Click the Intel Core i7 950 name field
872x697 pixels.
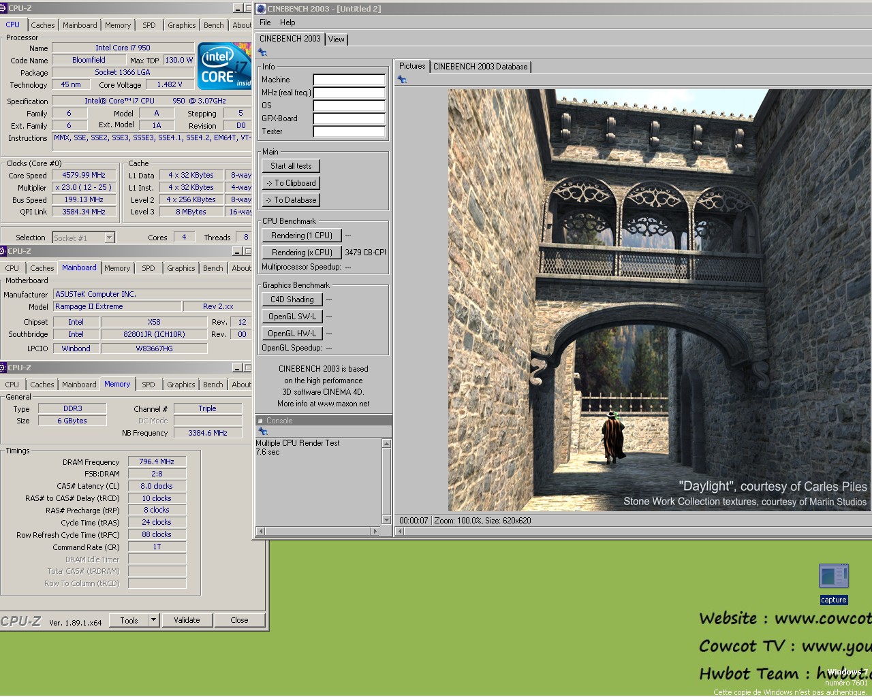point(123,48)
